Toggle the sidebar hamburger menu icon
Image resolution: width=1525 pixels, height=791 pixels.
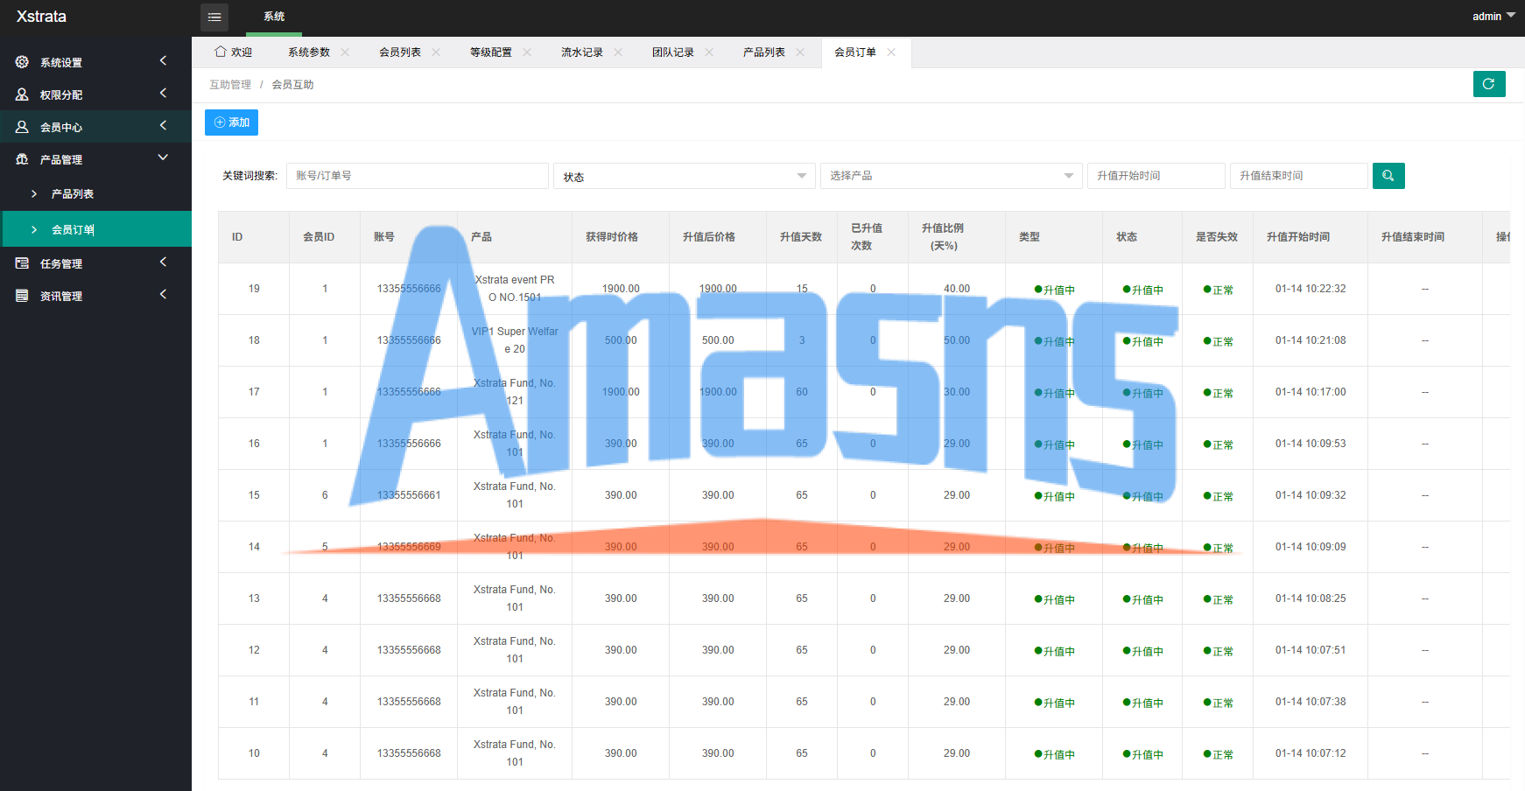[214, 17]
